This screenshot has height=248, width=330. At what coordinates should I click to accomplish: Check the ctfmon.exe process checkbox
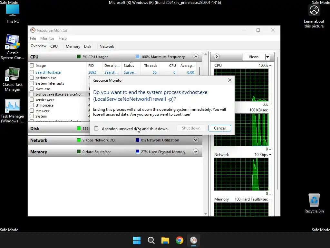(32, 105)
